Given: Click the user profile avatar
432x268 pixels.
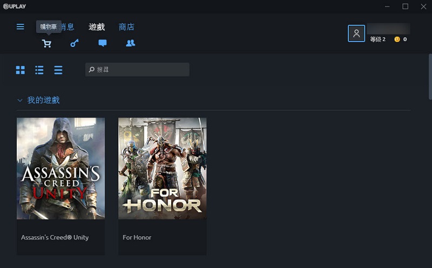Looking at the screenshot, I should (x=356, y=33).
